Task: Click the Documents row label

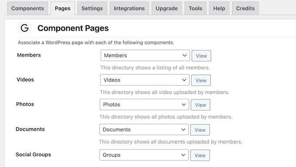Action: point(30,129)
